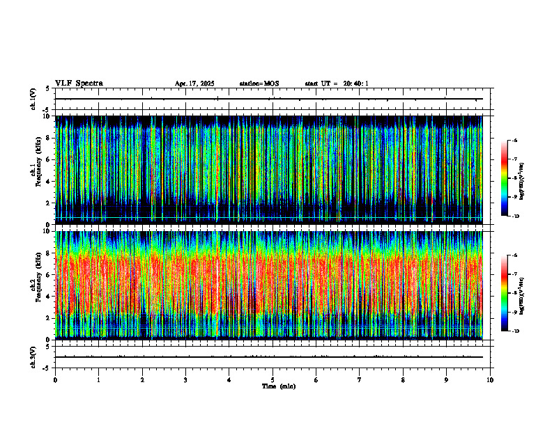Click the -10 label below ch.2 colorbar
The height and width of the screenshot is (426, 552).
pyautogui.click(x=515, y=331)
